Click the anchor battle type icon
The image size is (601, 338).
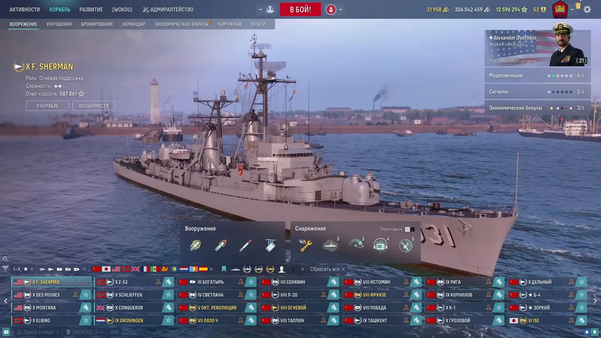click(331, 9)
